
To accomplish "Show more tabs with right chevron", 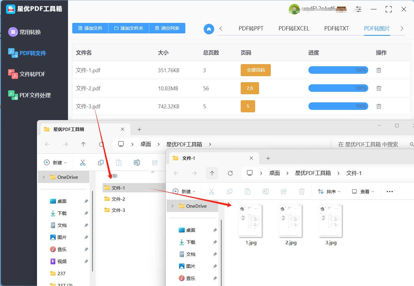I will 402,28.
